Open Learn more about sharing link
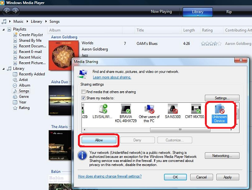The height and width of the screenshot is (190, 252). [x=112, y=77]
